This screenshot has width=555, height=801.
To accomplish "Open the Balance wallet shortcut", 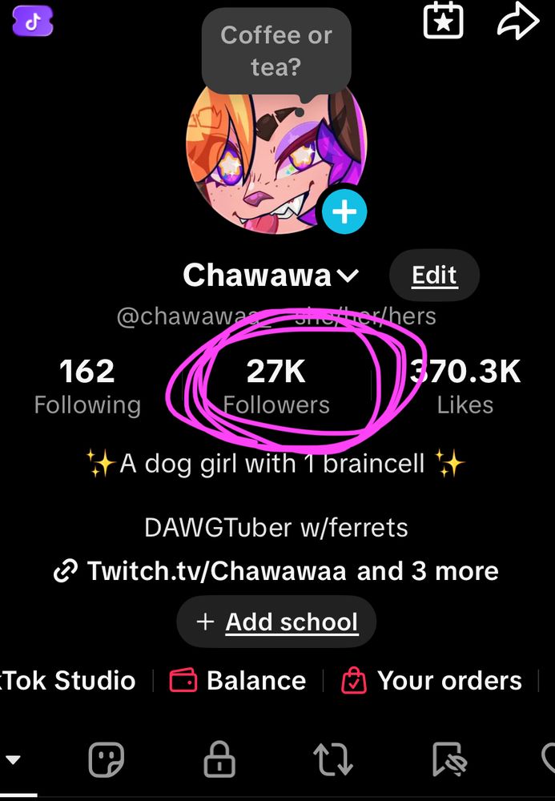I will [237, 680].
